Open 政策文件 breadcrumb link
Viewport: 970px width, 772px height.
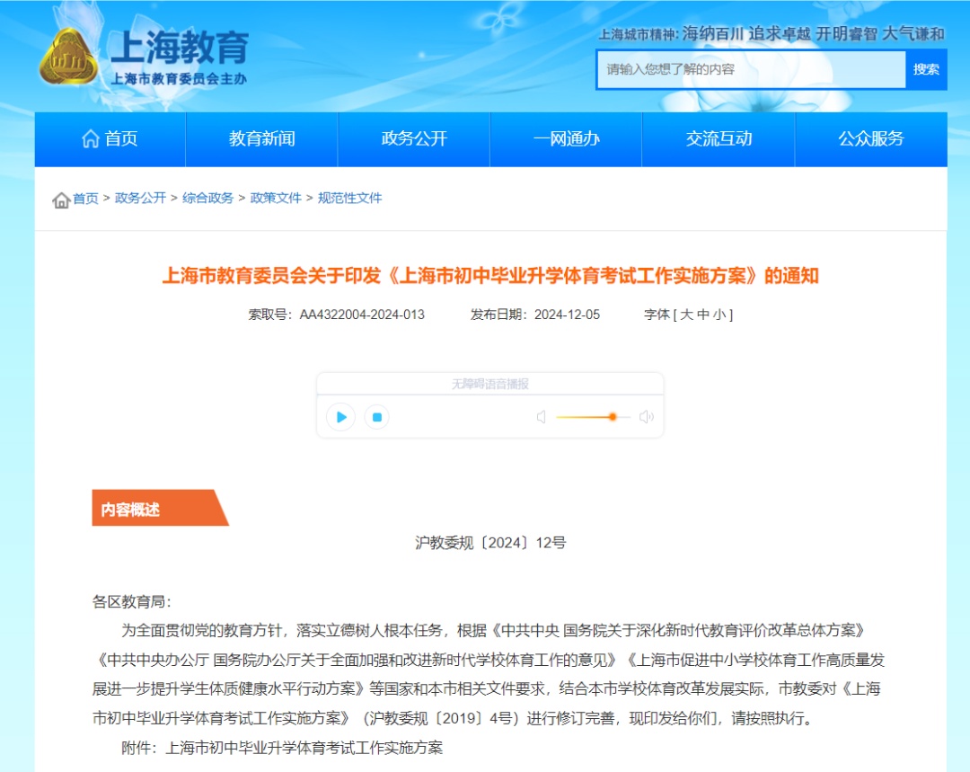(276, 198)
